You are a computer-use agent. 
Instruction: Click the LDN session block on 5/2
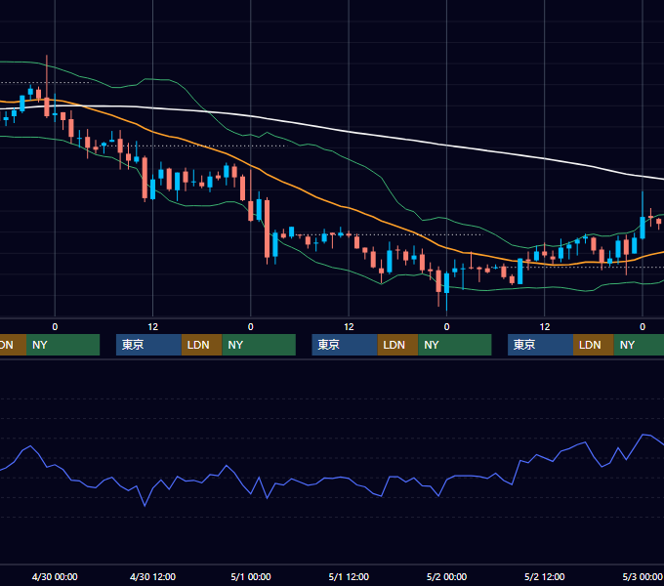point(594,345)
